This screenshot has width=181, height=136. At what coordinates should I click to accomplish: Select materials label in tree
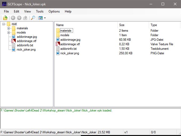coord(22,28)
